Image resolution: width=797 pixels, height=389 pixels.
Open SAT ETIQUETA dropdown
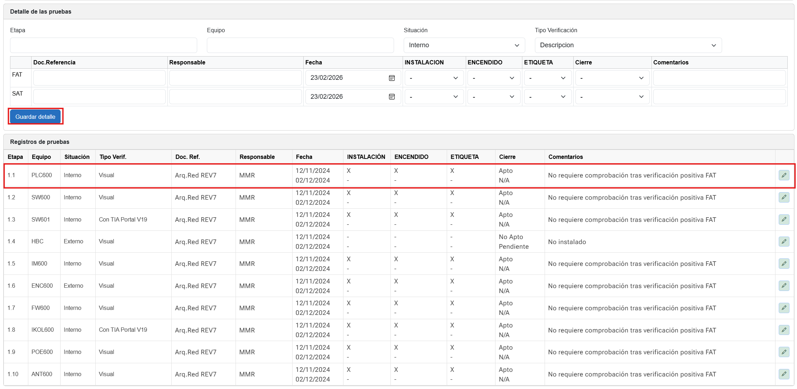547,97
